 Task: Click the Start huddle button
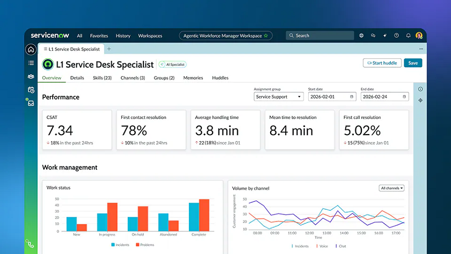point(382,63)
